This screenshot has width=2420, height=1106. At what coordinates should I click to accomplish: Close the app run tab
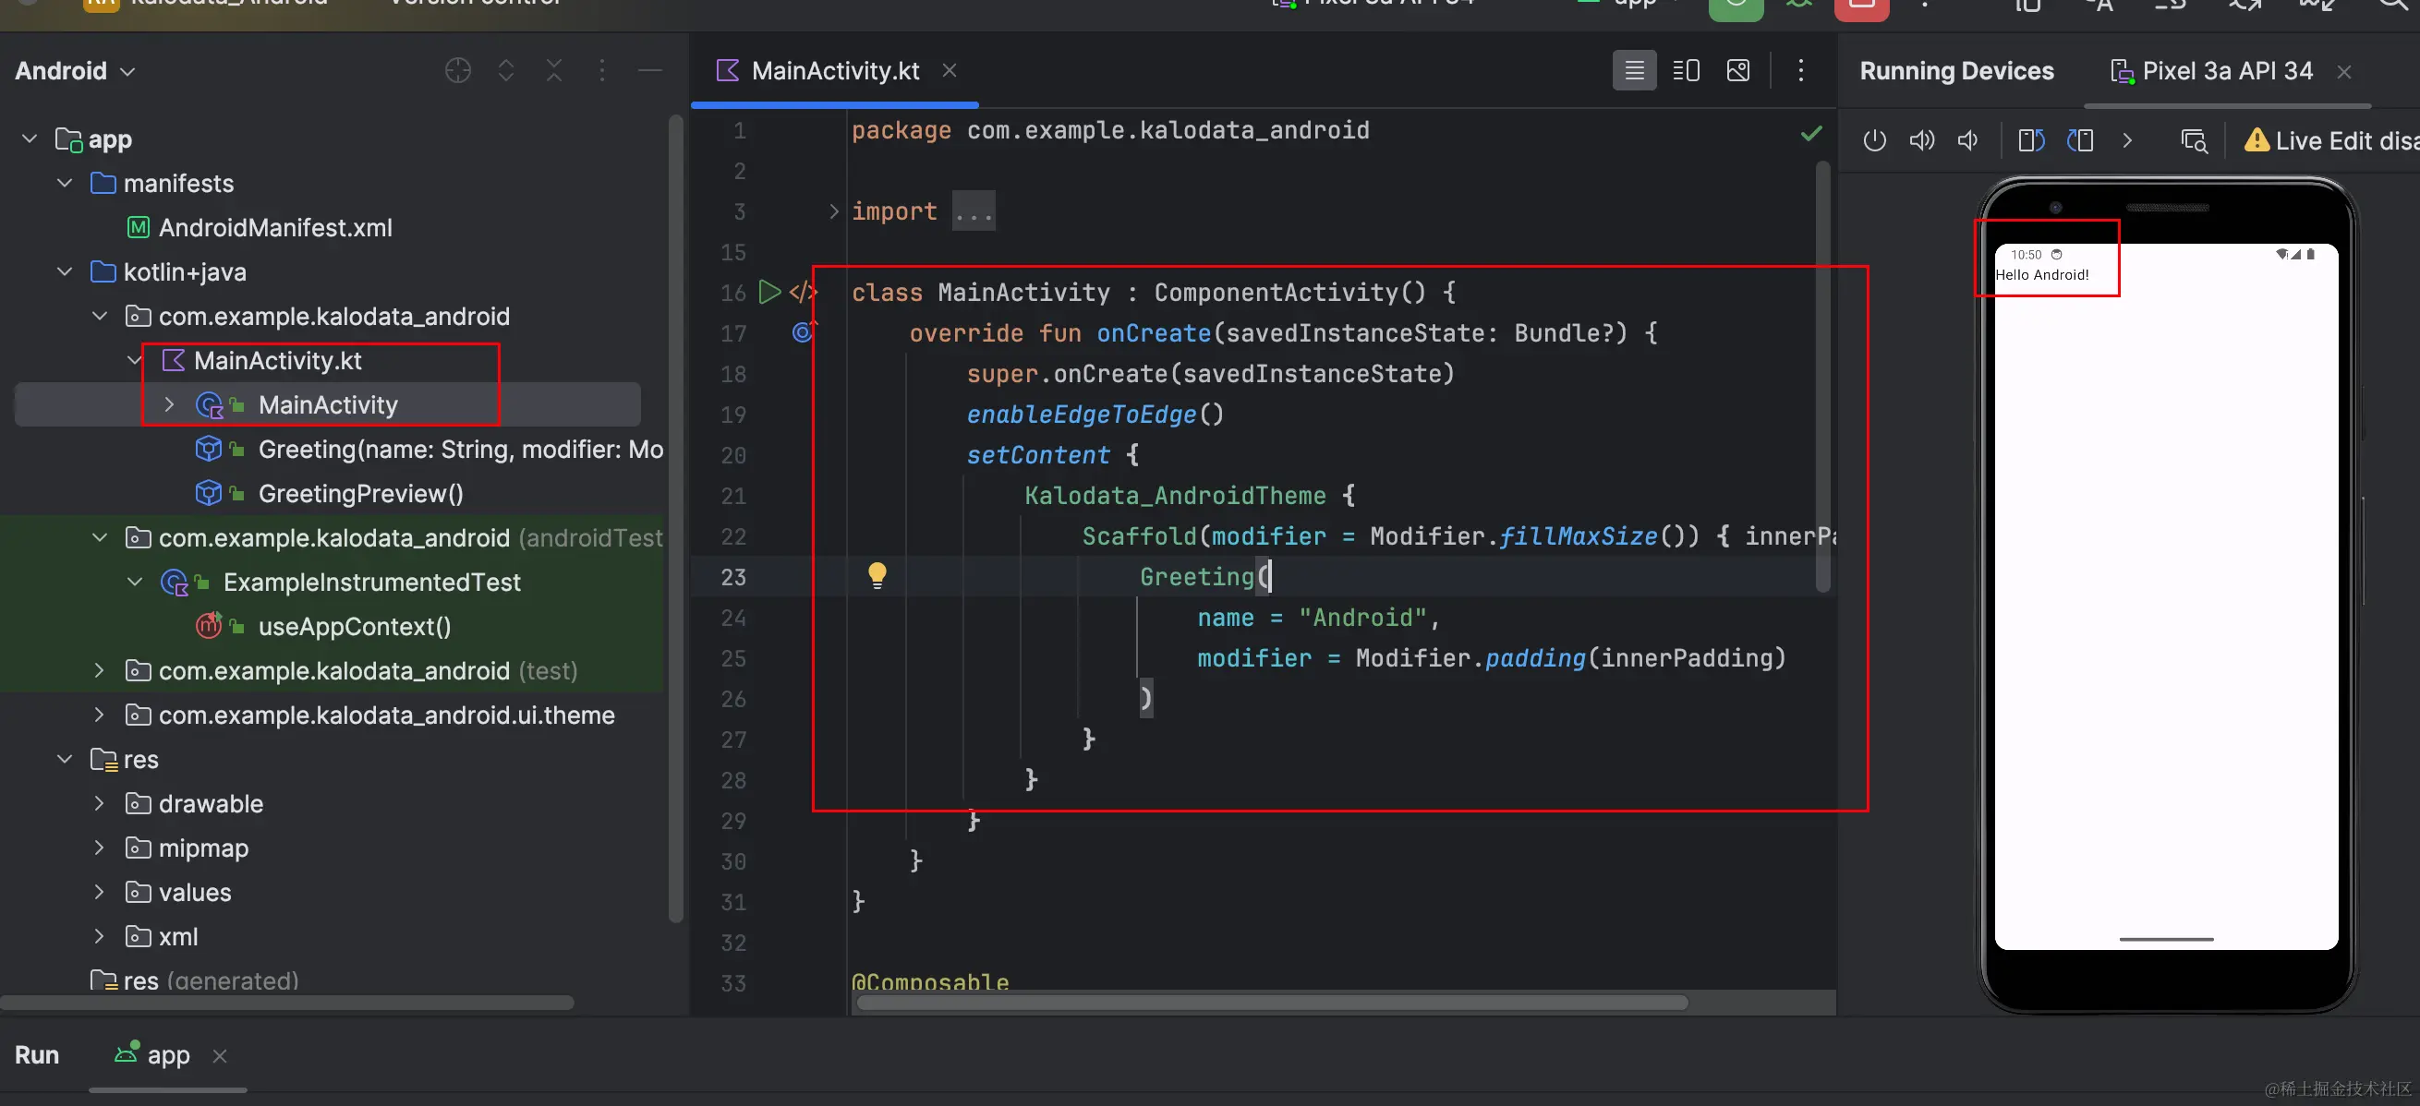pos(220,1055)
